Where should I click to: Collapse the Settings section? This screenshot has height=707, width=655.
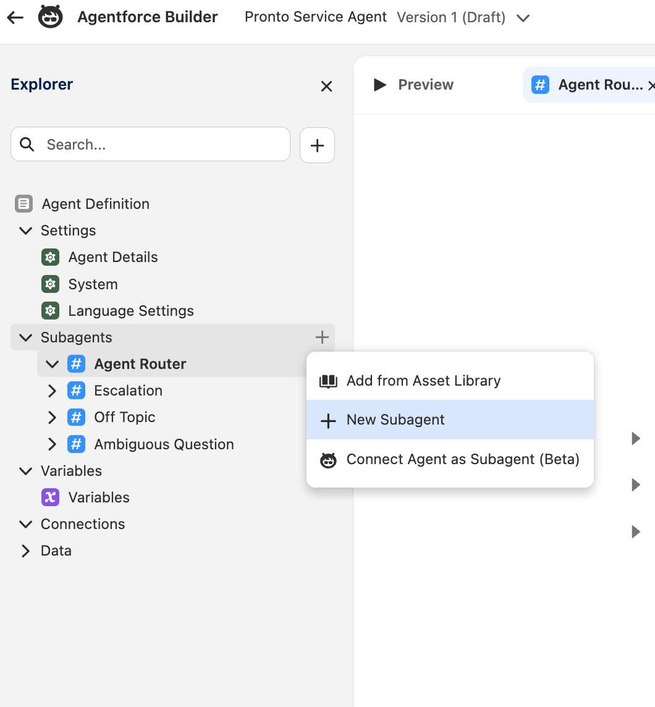26,231
